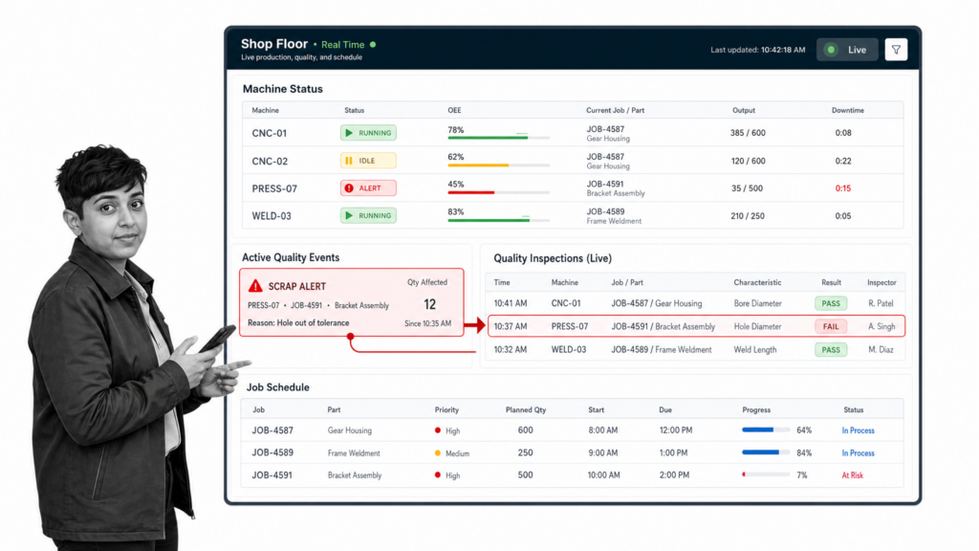
Task: Click JOB-4587 in the Job Schedule
Action: click(x=272, y=430)
